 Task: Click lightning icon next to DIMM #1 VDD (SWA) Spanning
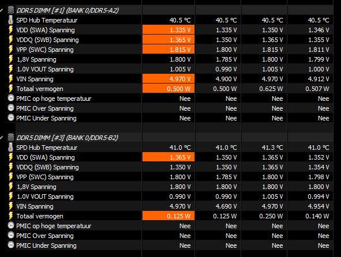[10, 30]
